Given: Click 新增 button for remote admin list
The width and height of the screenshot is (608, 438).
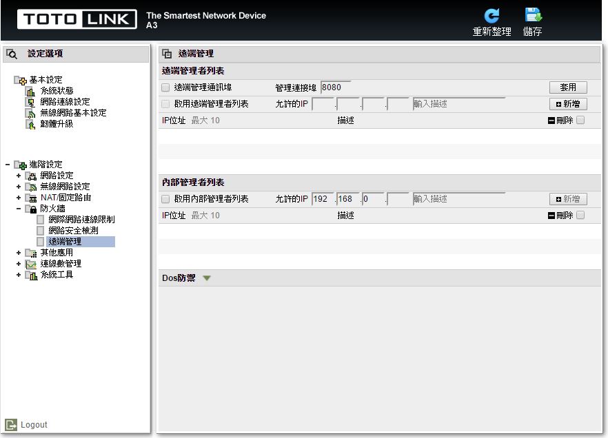Looking at the screenshot, I should pos(568,104).
